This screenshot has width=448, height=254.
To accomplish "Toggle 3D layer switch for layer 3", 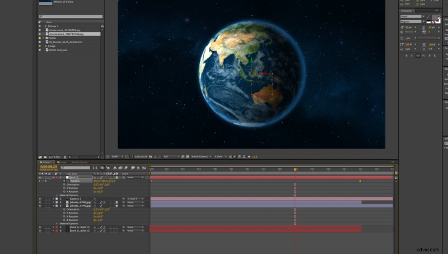I will 116,202.
